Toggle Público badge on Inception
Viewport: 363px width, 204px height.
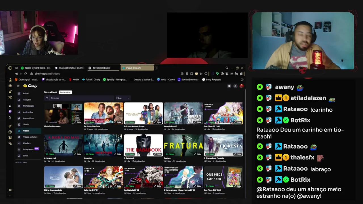click(90, 154)
